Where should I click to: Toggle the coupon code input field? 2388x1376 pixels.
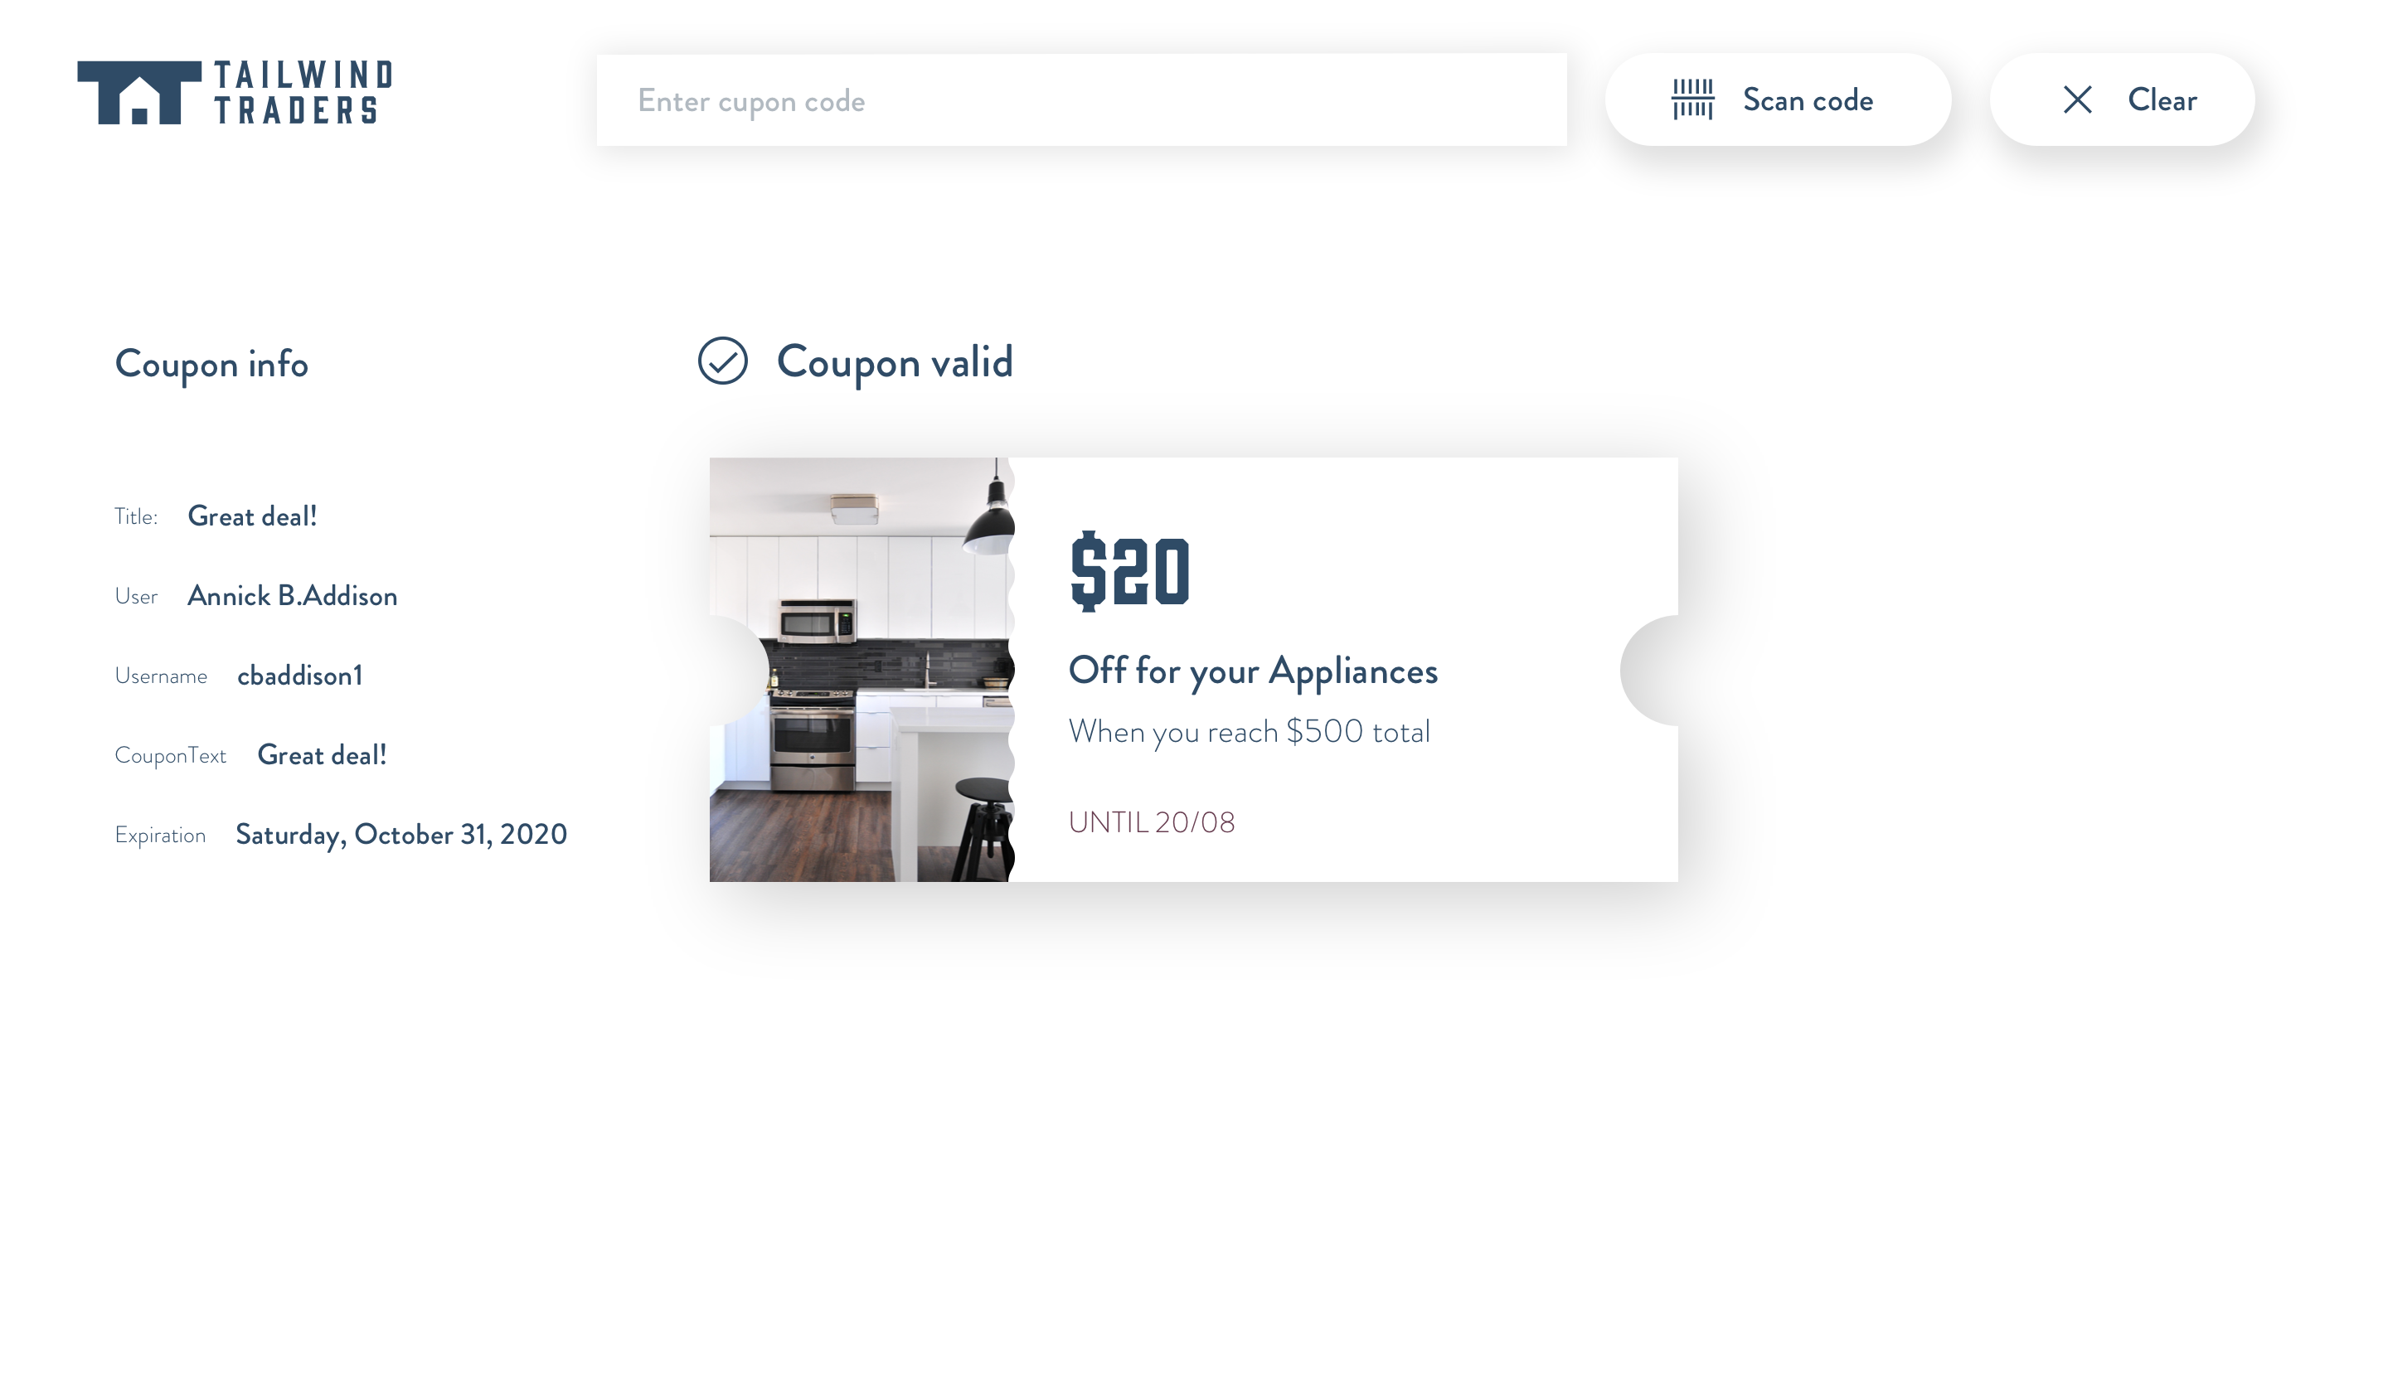coord(1081,100)
